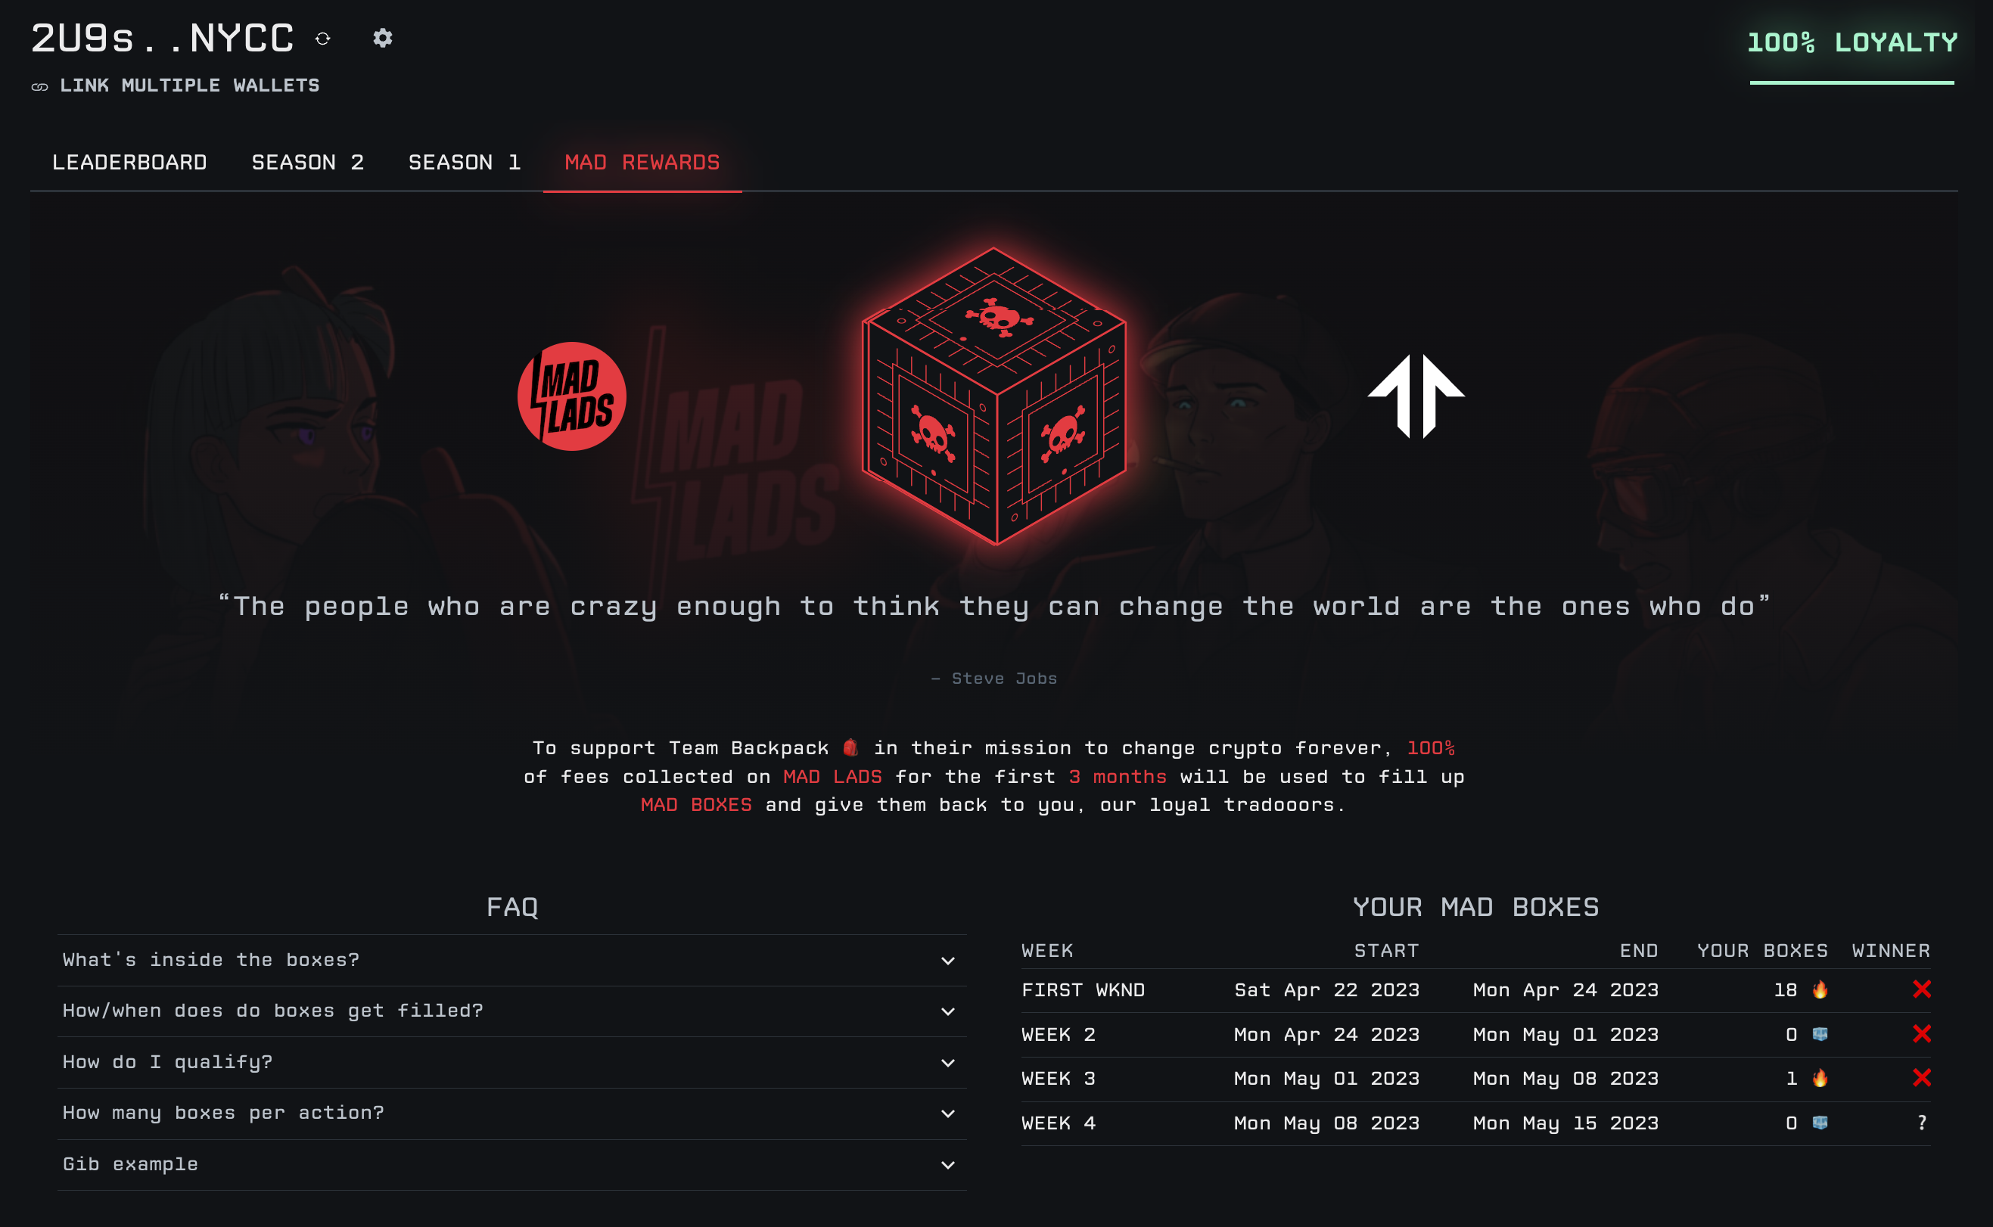Click the question mark winner for WEEK 4
Image resolution: width=1993 pixels, height=1227 pixels.
coord(1922,1123)
